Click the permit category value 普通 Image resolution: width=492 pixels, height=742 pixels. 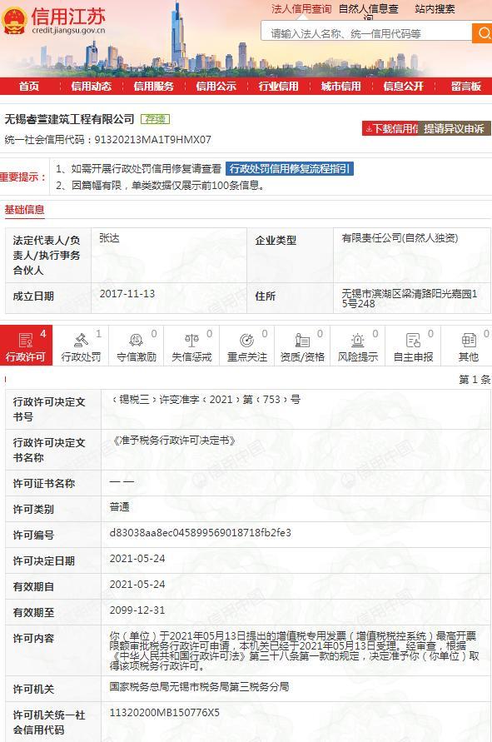119,507
